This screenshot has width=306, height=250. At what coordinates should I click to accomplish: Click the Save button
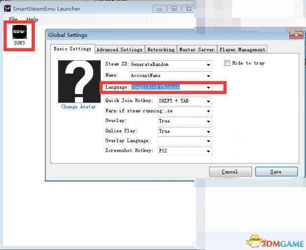(276, 172)
